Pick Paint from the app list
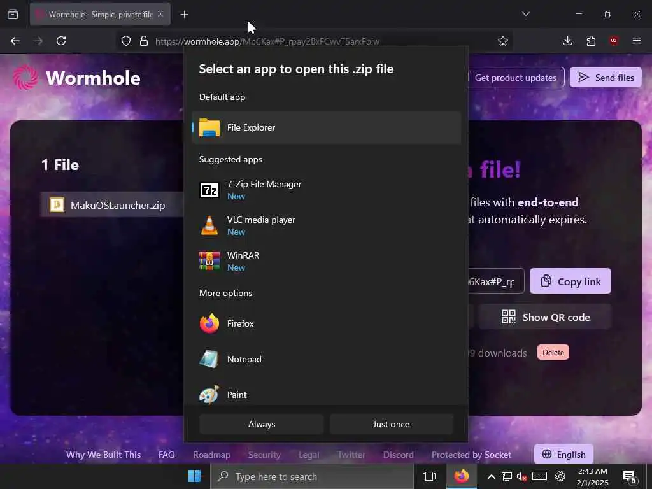 pyautogui.click(x=327, y=395)
